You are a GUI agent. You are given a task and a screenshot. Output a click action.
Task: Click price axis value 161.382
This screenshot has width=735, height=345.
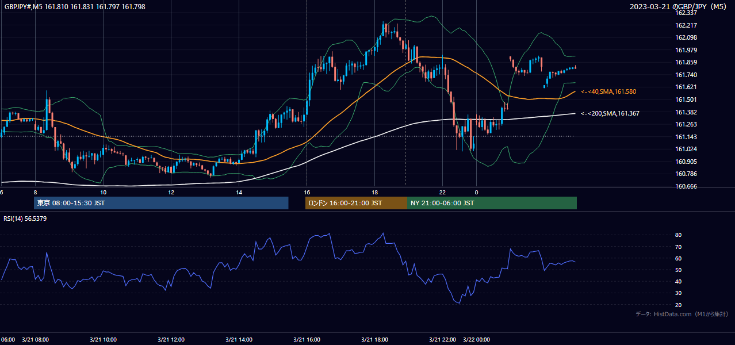click(686, 112)
